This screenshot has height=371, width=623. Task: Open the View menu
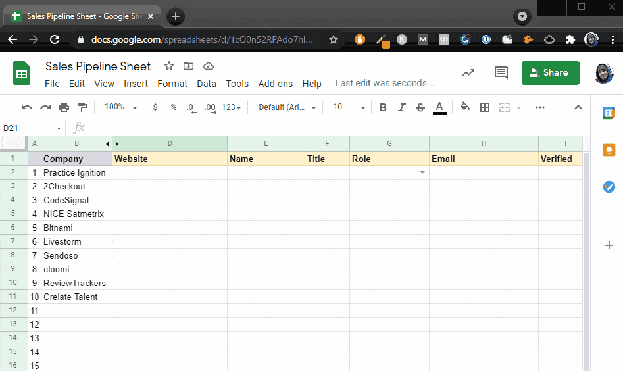(104, 84)
